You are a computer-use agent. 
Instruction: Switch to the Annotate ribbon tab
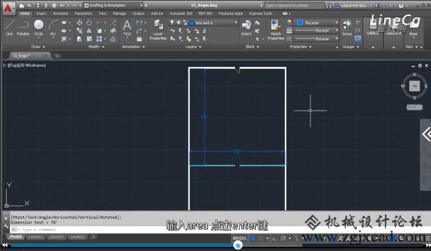[x=60, y=13]
